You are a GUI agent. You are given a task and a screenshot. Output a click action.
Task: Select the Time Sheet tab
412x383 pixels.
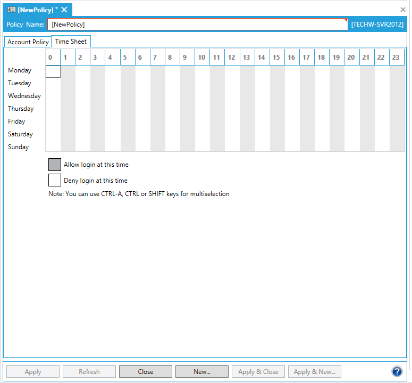coord(71,42)
